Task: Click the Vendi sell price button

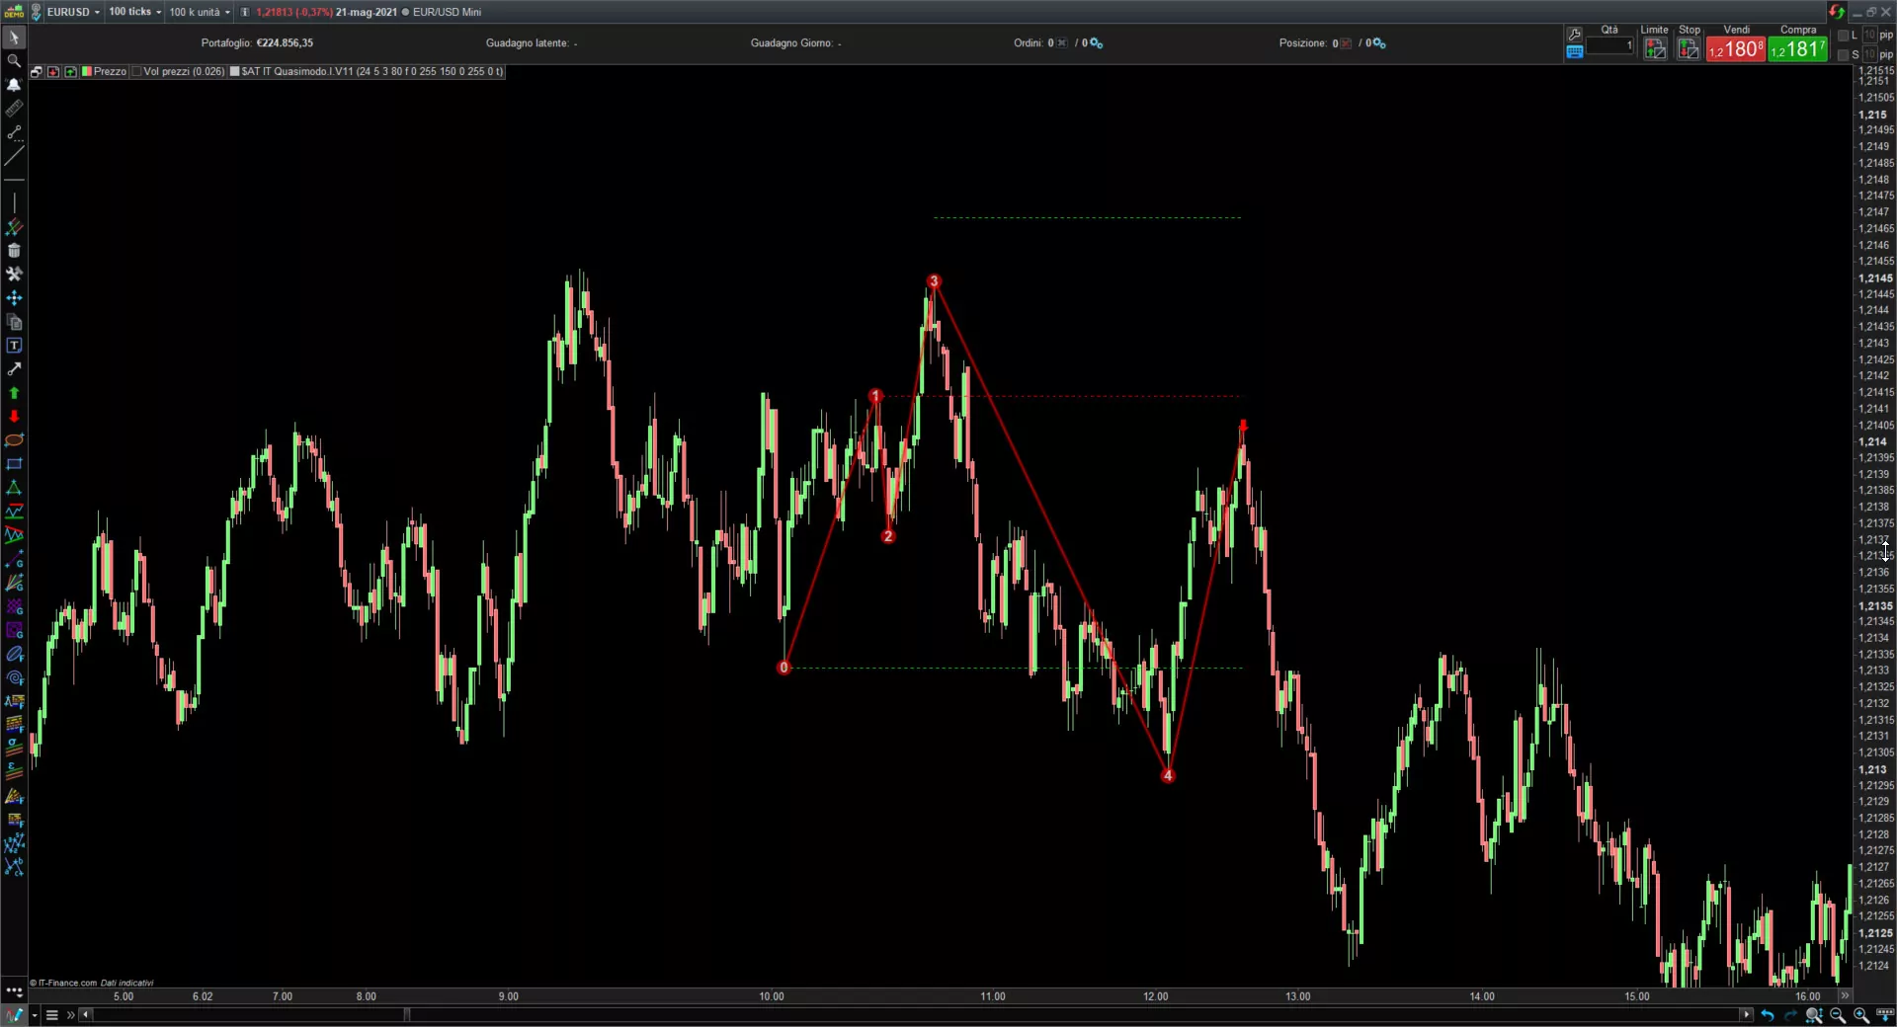Action: [1736, 49]
